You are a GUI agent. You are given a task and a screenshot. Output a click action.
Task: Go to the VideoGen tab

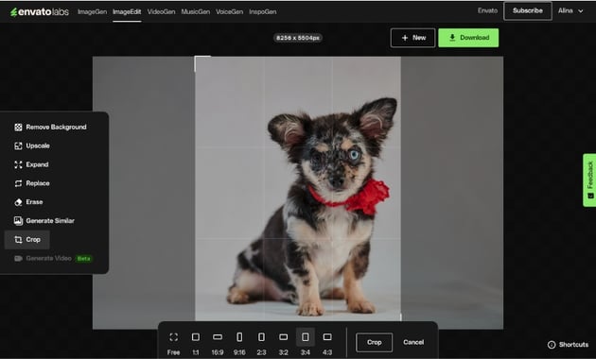[161, 11]
